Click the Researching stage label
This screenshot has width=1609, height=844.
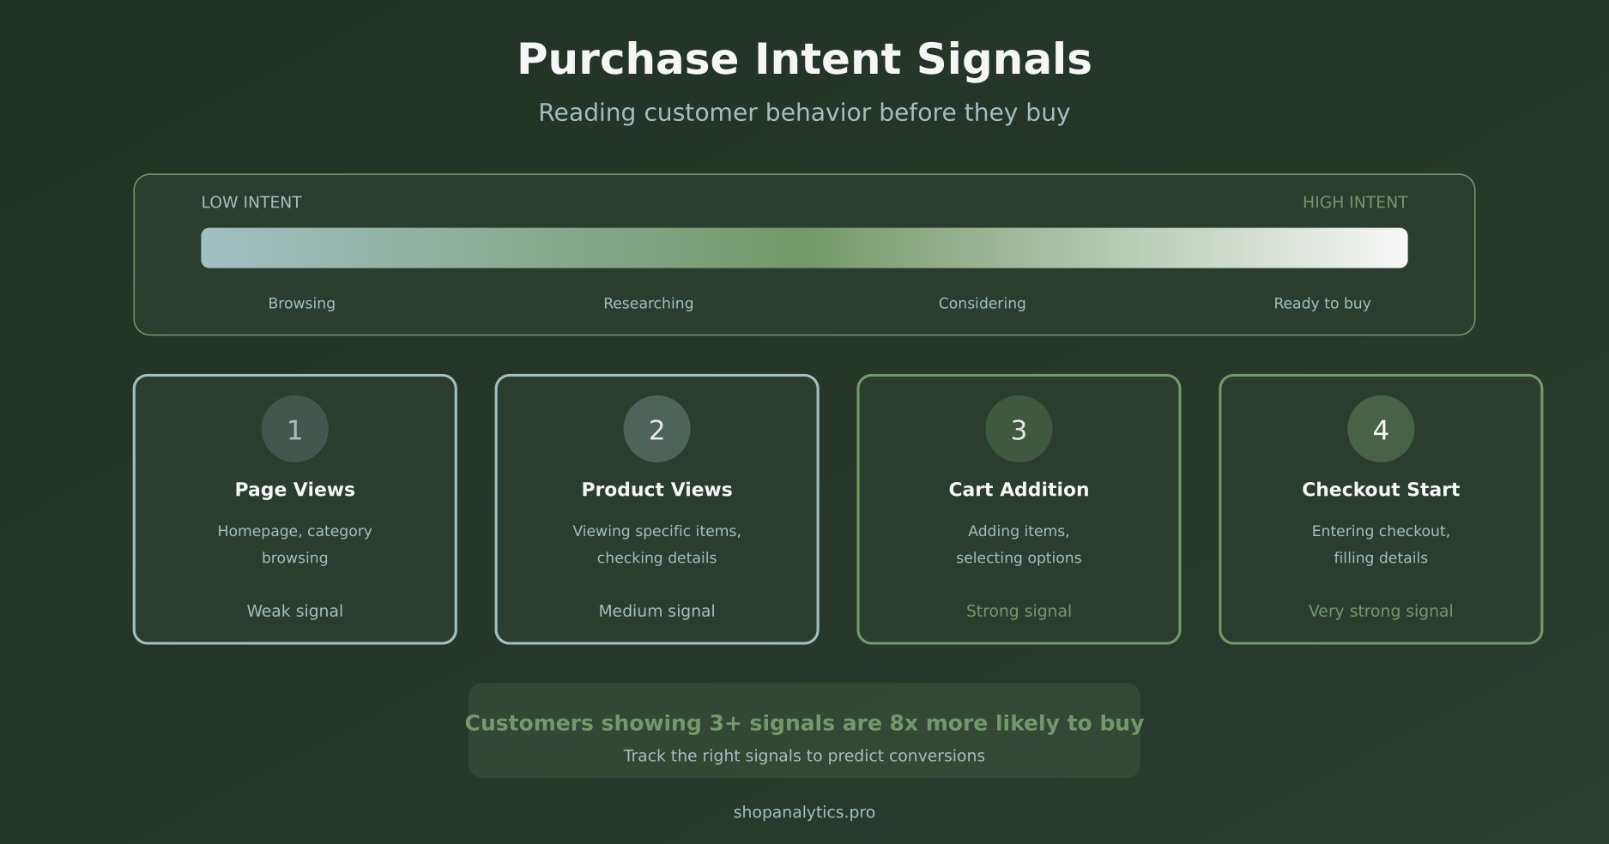(x=648, y=303)
